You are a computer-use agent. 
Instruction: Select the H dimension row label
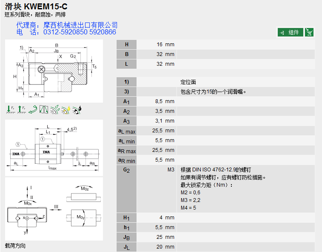click(x=126, y=45)
